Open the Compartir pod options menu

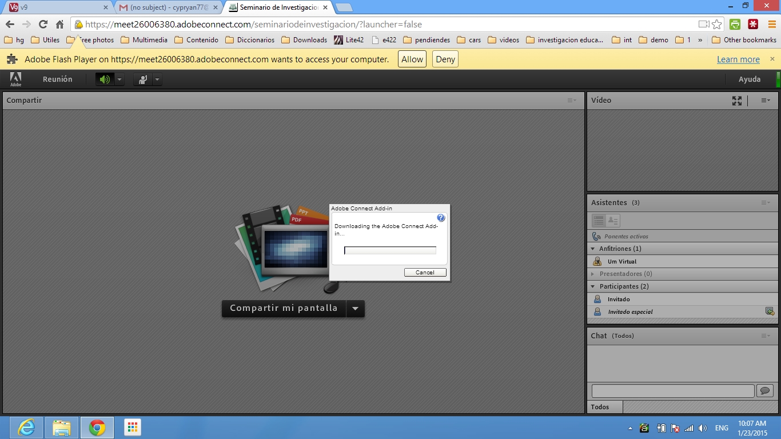[x=572, y=101]
